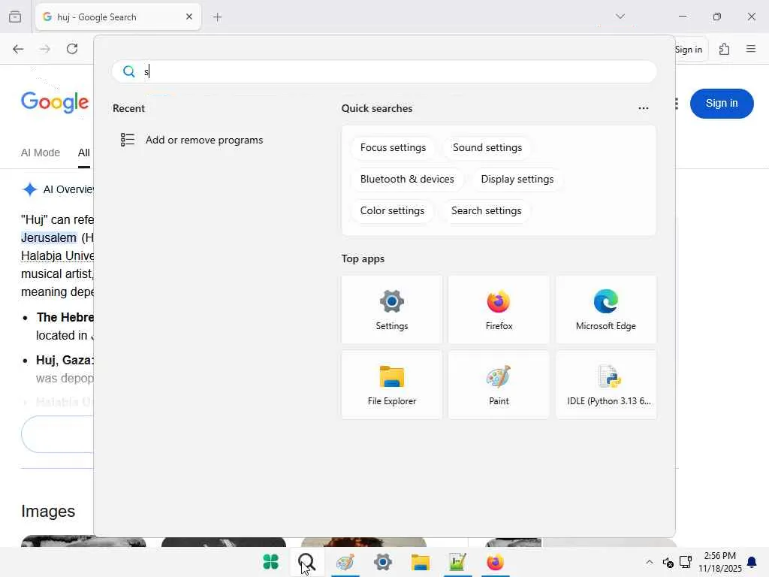Open the Quick searches more options menu
Screen dimensions: 769x577
pos(644,108)
